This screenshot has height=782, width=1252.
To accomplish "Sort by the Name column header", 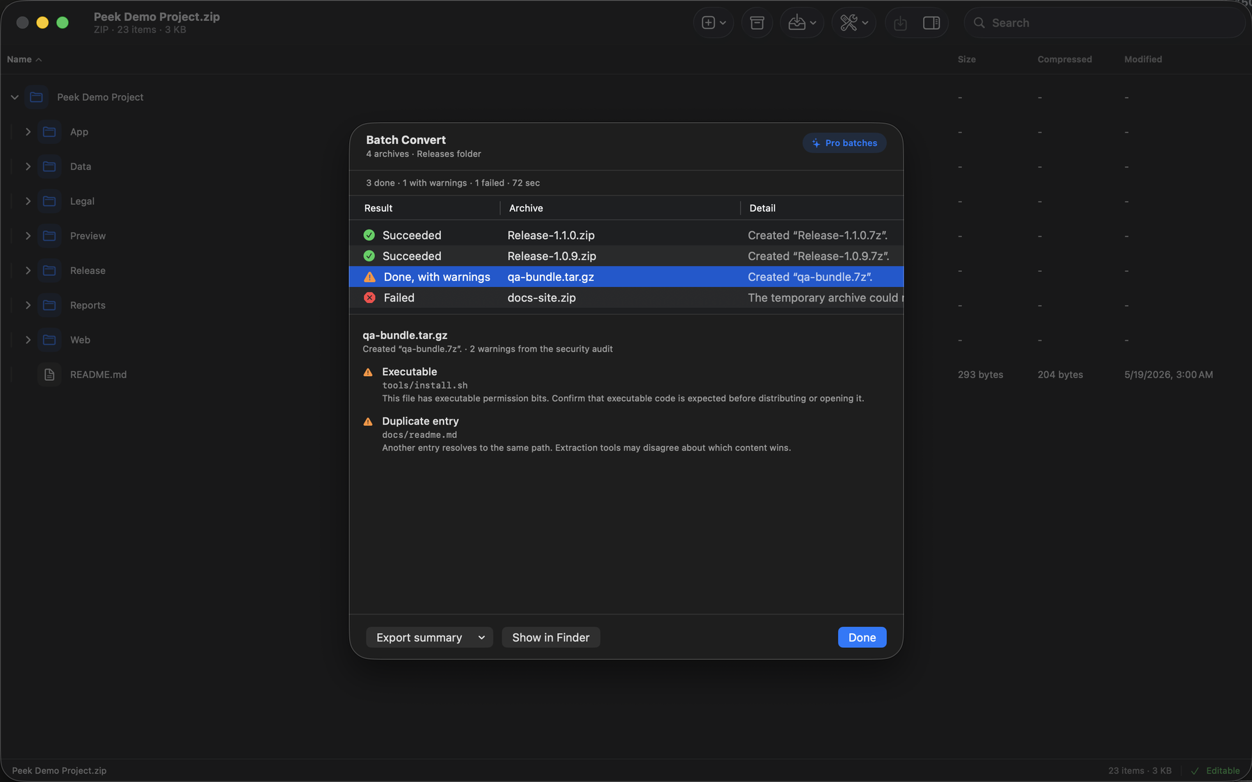I will (x=24, y=59).
